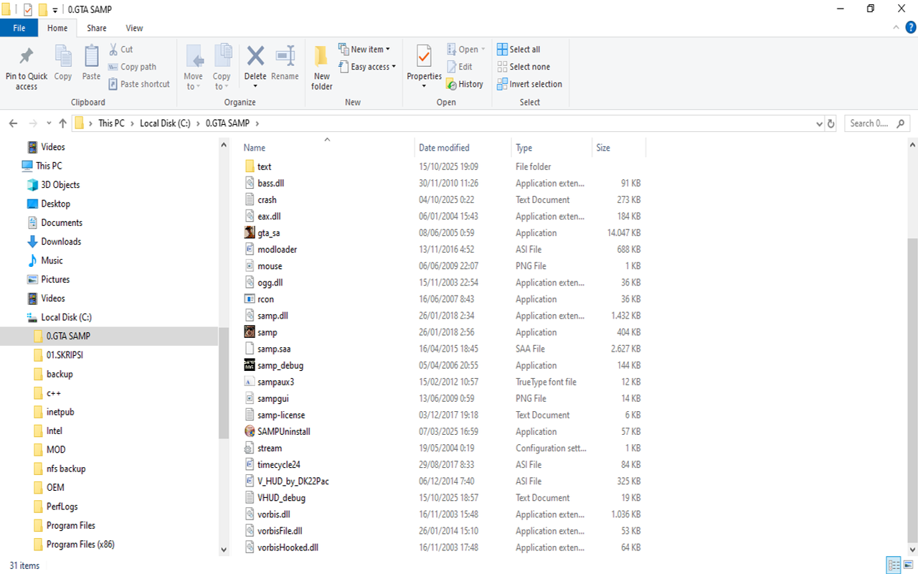Screen dimensions: 918x574
Task: Click Paste shortcut in ribbon
Action: point(139,84)
